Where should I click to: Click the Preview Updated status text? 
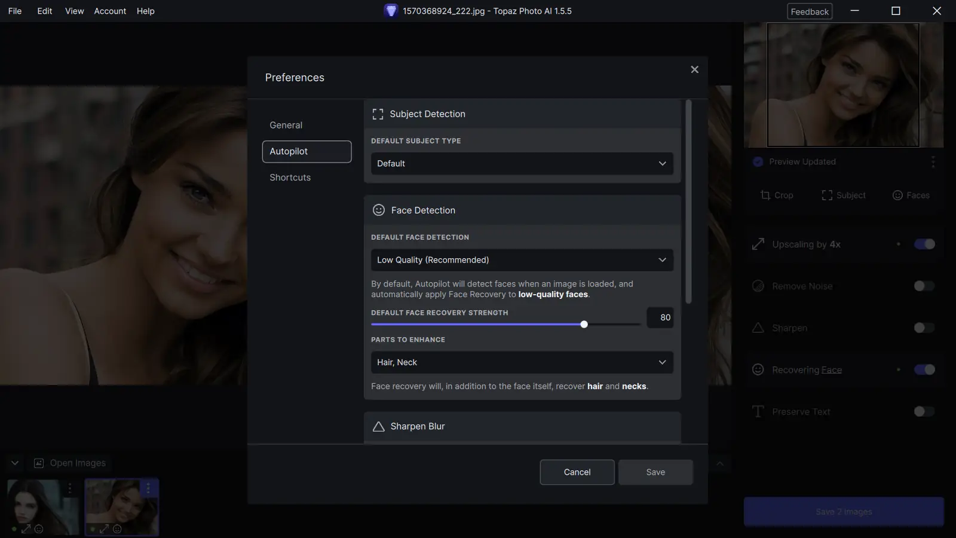point(802,162)
